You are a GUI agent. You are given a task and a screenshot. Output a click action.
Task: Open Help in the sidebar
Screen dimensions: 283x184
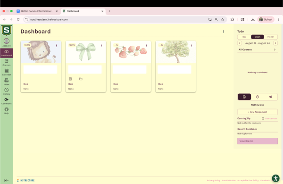tap(7, 111)
